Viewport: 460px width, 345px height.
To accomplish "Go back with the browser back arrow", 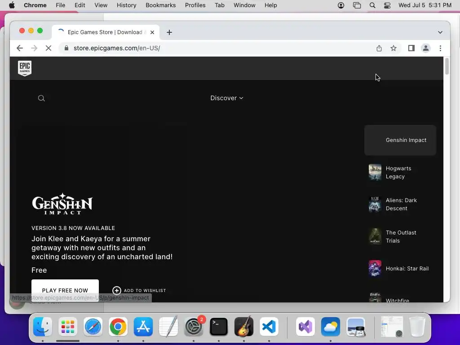I will 20,48.
